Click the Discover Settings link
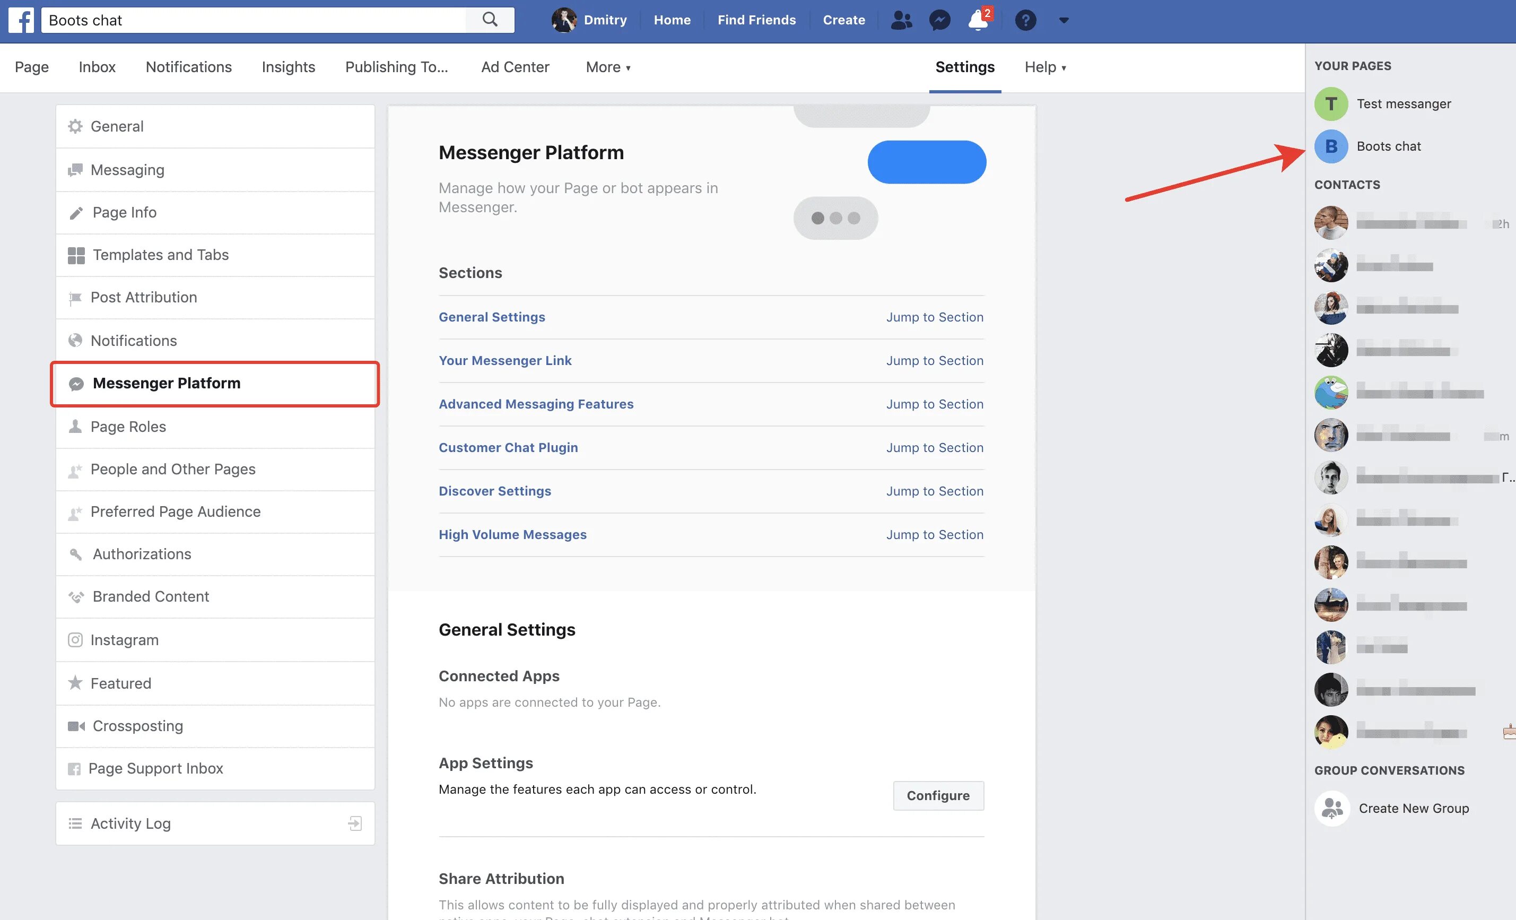1516x920 pixels. point(495,491)
